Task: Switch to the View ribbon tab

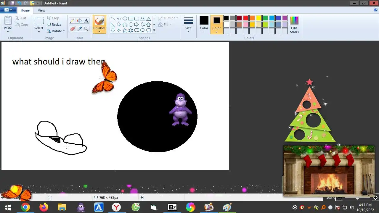Action: pyautogui.click(x=41, y=10)
